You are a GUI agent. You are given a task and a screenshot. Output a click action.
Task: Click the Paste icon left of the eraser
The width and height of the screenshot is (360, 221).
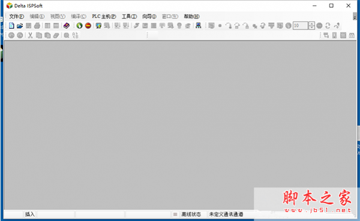coord(47,35)
